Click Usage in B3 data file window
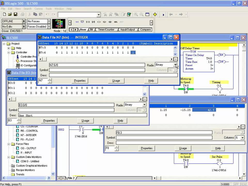Screen dimensions: 248x186 click(86, 121)
